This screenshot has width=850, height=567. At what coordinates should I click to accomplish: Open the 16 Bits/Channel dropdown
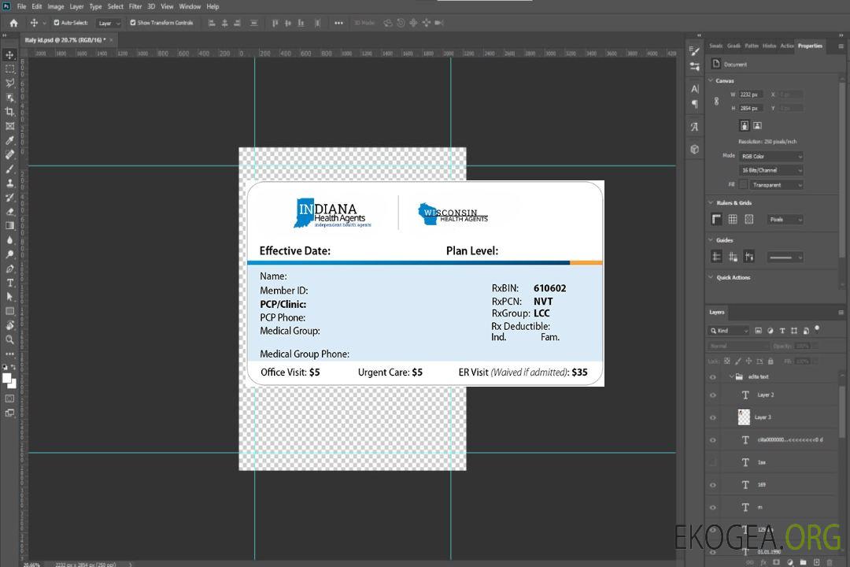click(x=771, y=170)
